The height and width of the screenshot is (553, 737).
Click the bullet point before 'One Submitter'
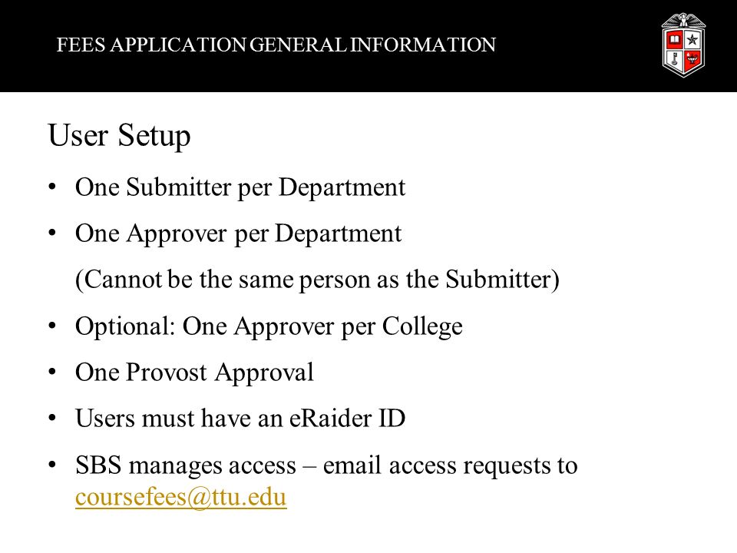pyautogui.click(x=52, y=187)
